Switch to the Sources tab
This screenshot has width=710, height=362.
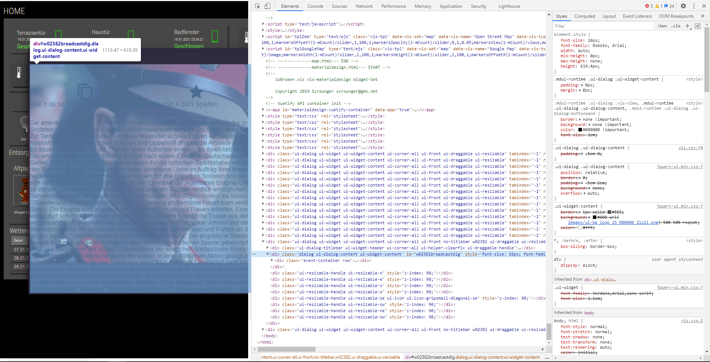pyautogui.click(x=339, y=6)
